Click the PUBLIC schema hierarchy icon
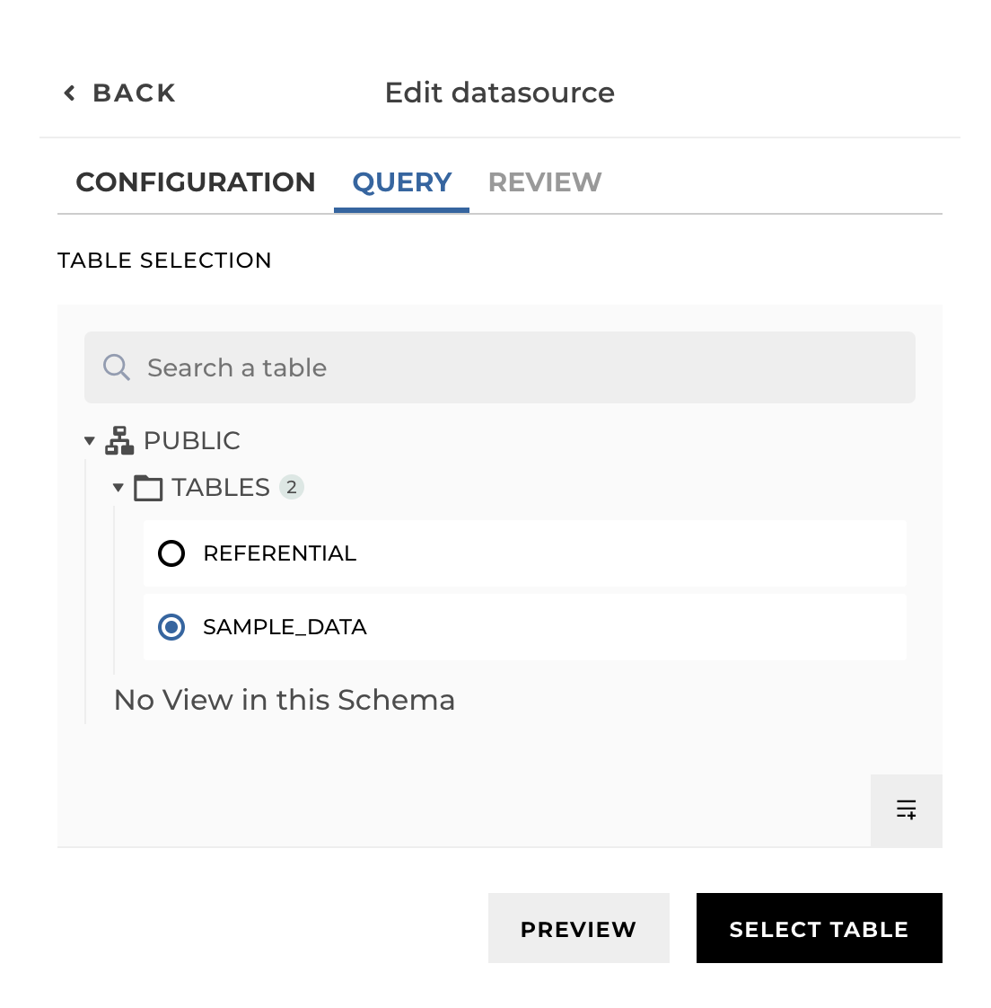The height and width of the screenshot is (1008, 991). pos(119,440)
